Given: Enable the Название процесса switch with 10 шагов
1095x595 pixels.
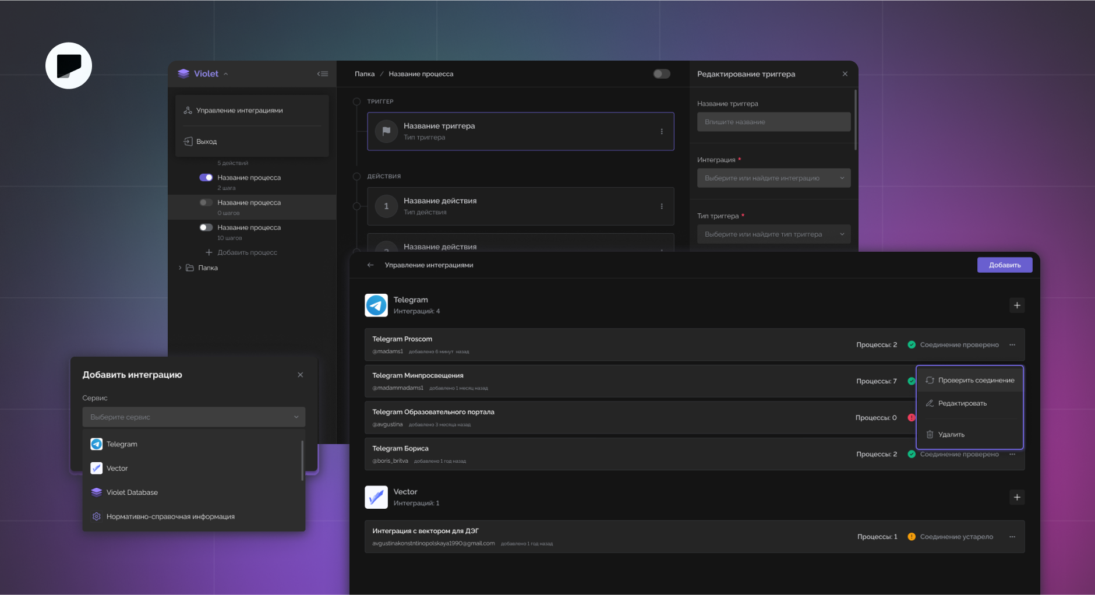Looking at the screenshot, I should (206, 228).
